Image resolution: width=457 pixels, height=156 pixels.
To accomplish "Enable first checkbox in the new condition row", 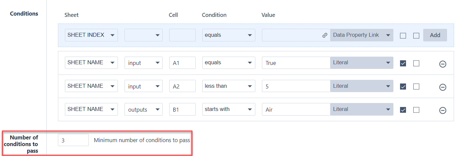I will (403, 35).
